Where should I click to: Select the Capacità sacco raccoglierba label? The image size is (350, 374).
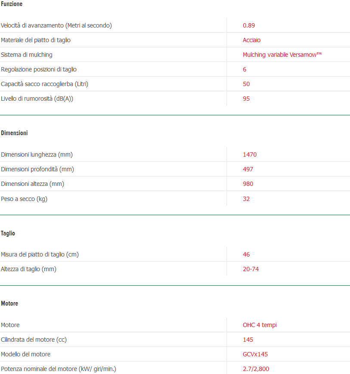[47, 84]
